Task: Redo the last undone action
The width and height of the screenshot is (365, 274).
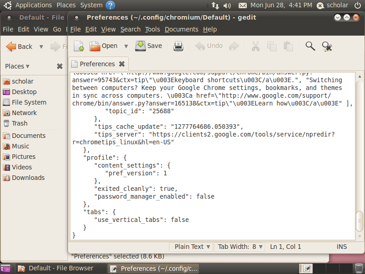Action: pos(234,46)
